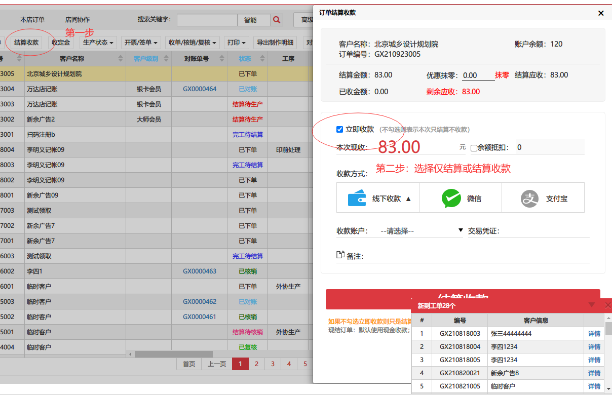Click the 余额抵扣 amount field

click(x=549, y=147)
